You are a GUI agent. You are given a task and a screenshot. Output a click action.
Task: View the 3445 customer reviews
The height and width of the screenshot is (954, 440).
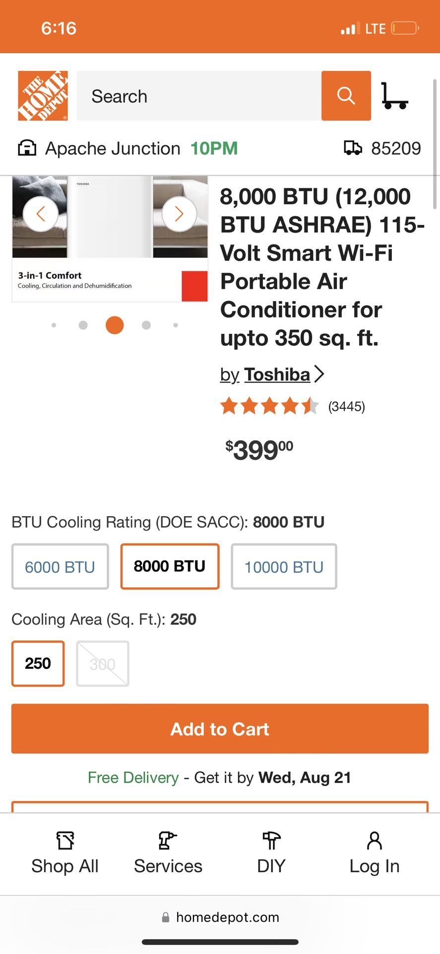(346, 406)
